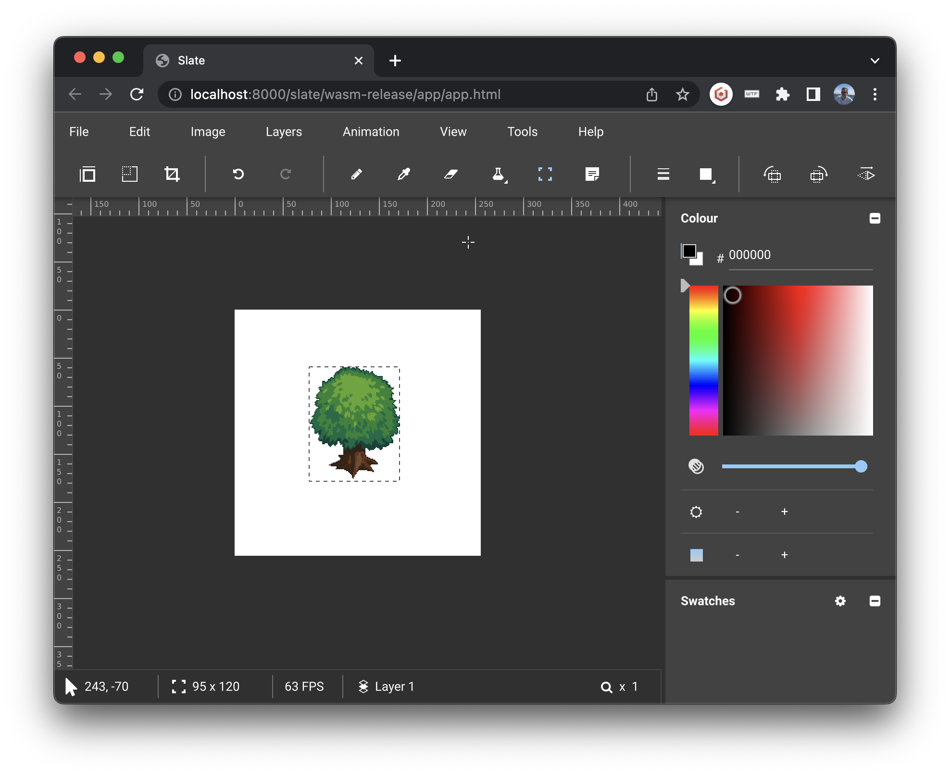
Task: Increase lightness with the plus button
Action: [784, 512]
